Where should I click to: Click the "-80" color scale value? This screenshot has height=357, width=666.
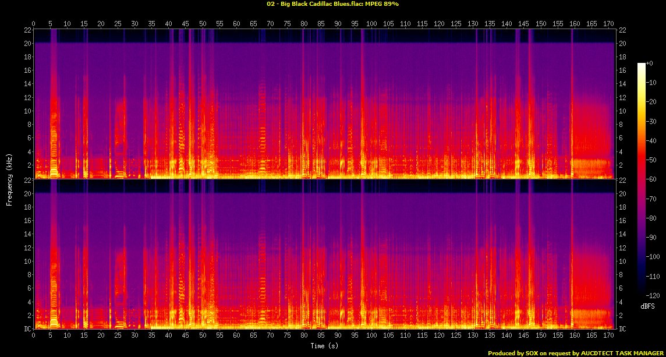(651, 218)
